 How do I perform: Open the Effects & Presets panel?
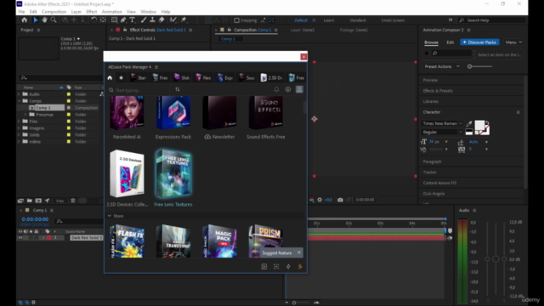coord(438,91)
